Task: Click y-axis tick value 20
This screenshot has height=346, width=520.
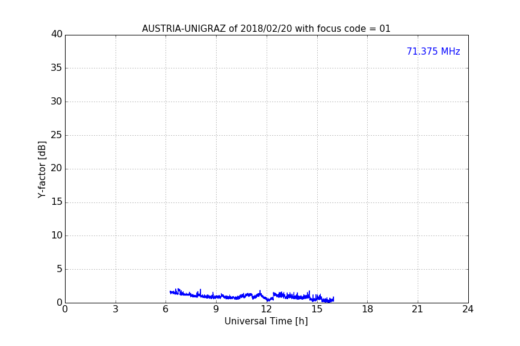Action: pyautogui.click(x=57, y=168)
